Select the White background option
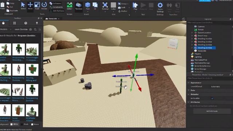The image size is (233, 131). 15,124
